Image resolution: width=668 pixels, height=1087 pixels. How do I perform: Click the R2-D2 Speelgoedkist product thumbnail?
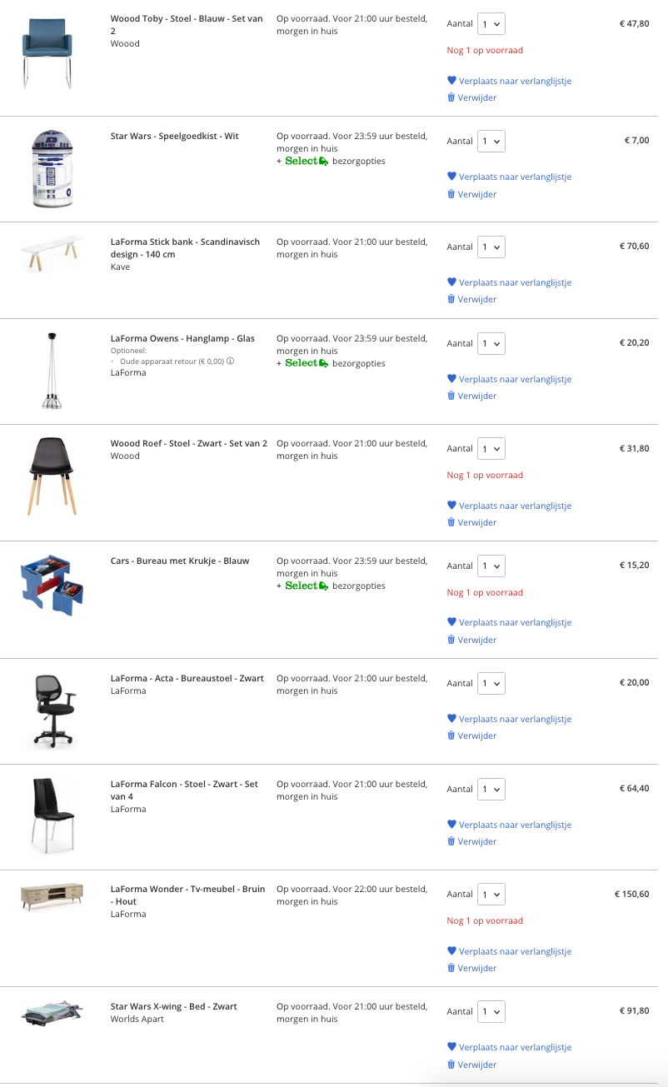click(x=52, y=169)
